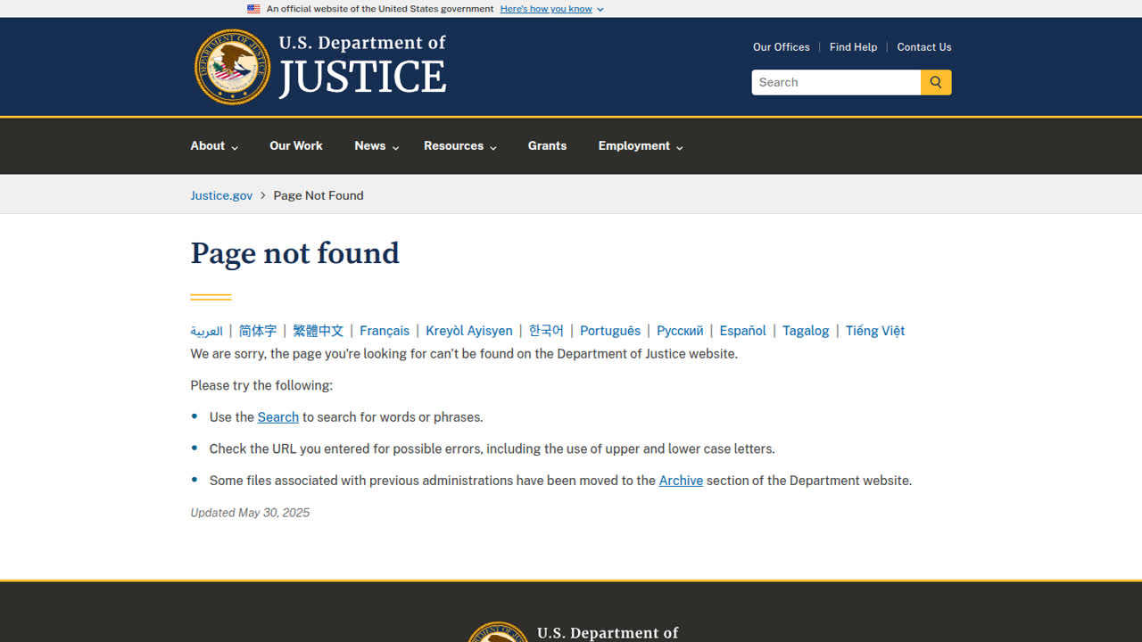This screenshot has height=642, width=1142.
Task: Open Find Help in header
Action: coord(853,47)
